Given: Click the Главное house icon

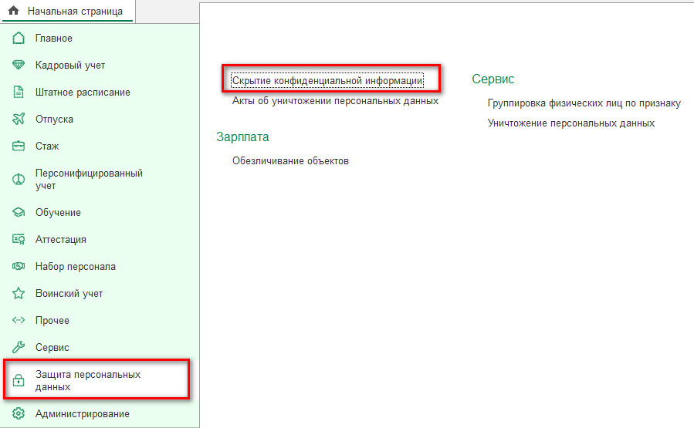Looking at the screenshot, I should pyautogui.click(x=19, y=39).
